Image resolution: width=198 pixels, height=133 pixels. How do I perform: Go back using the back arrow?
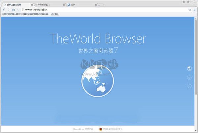tap(4, 10)
